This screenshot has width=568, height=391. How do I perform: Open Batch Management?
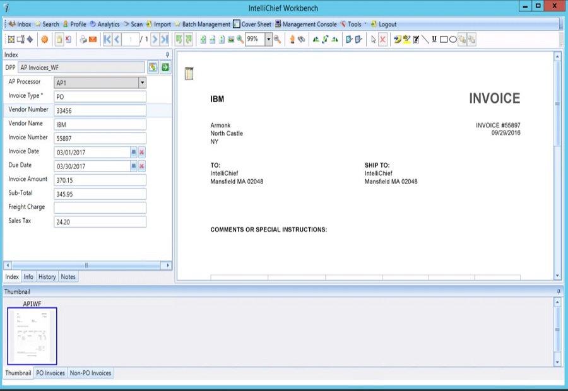pyautogui.click(x=202, y=24)
